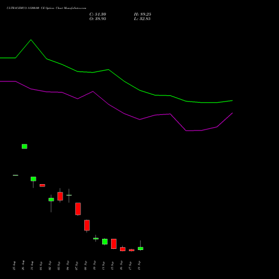This screenshot has width=279, height=279.
Task: Click the 26 Aug date label
Action: pyautogui.click(x=23, y=266)
